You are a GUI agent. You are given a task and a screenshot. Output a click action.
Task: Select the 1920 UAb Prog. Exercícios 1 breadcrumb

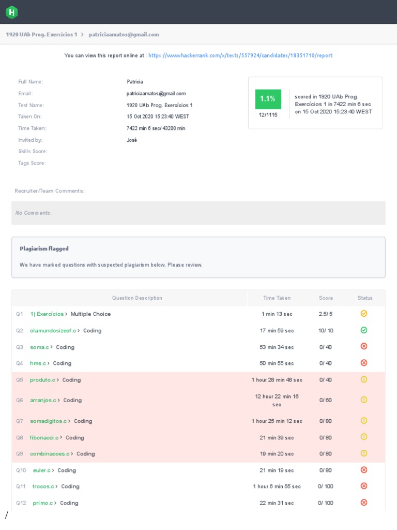(x=41, y=35)
